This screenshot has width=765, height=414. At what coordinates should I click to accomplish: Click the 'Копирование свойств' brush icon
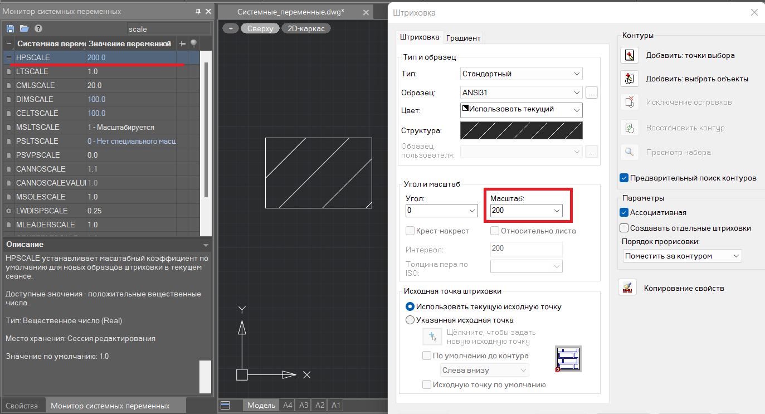click(x=628, y=288)
